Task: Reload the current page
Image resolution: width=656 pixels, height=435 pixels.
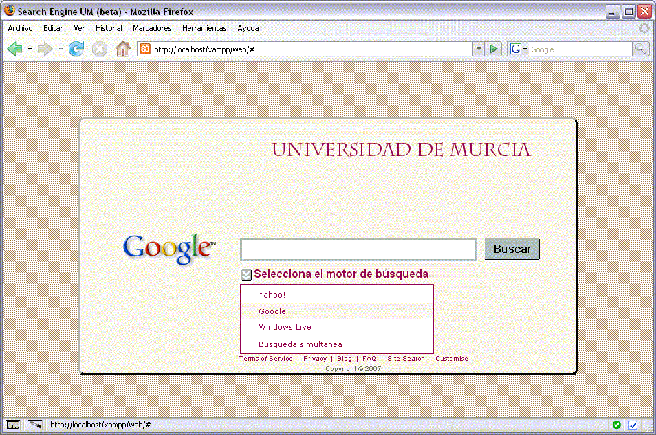Action: point(76,49)
